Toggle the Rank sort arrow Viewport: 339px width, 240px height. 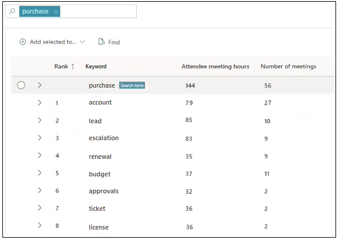click(73, 67)
